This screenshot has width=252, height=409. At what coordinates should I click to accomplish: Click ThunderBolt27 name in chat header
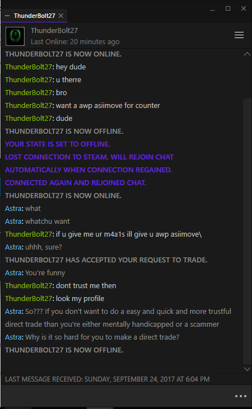point(54,31)
